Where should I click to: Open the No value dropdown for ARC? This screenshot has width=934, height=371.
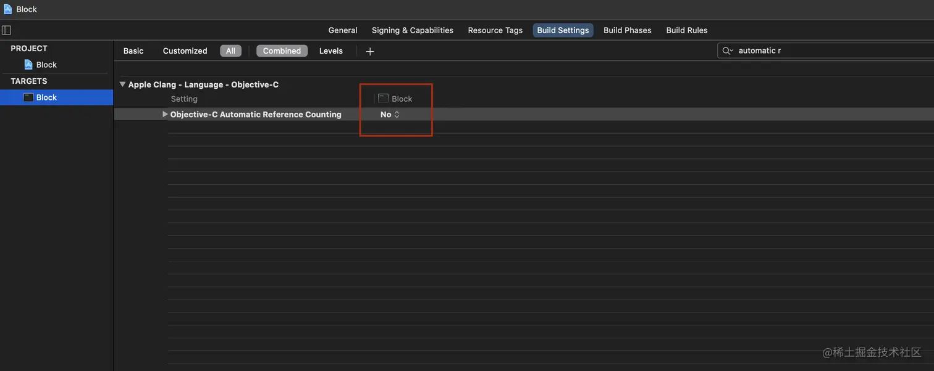390,115
